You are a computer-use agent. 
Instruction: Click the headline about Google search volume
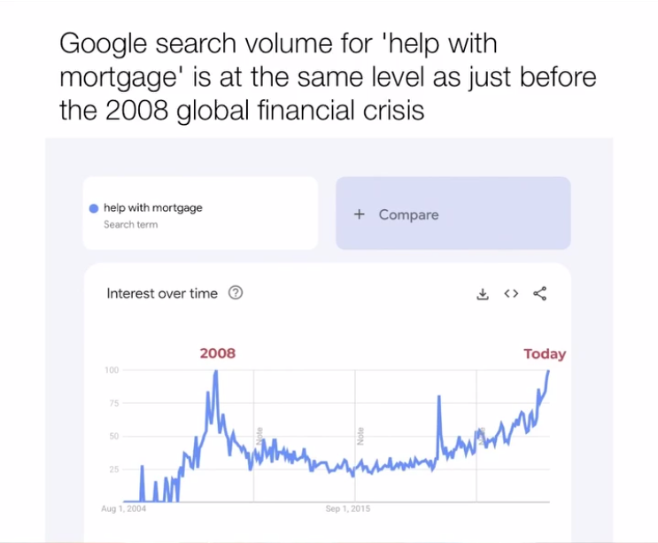click(x=328, y=77)
